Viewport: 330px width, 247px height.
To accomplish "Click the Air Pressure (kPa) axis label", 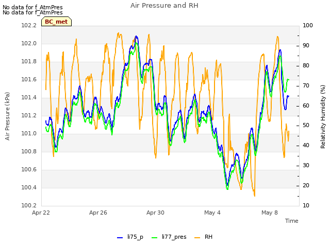I will [8, 116].
